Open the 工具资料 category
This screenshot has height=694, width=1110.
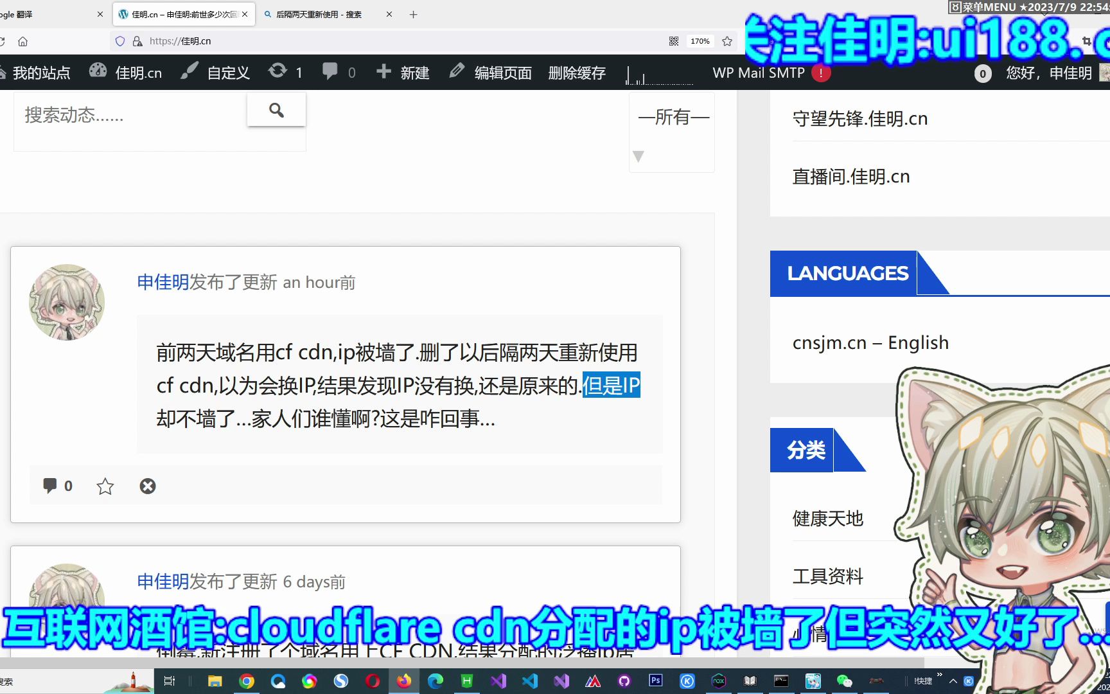(828, 576)
